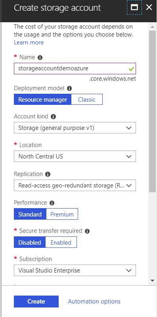The image size is (157, 317).
Task: Expand the Subscription dropdown
Action: click(x=75, y=270)
